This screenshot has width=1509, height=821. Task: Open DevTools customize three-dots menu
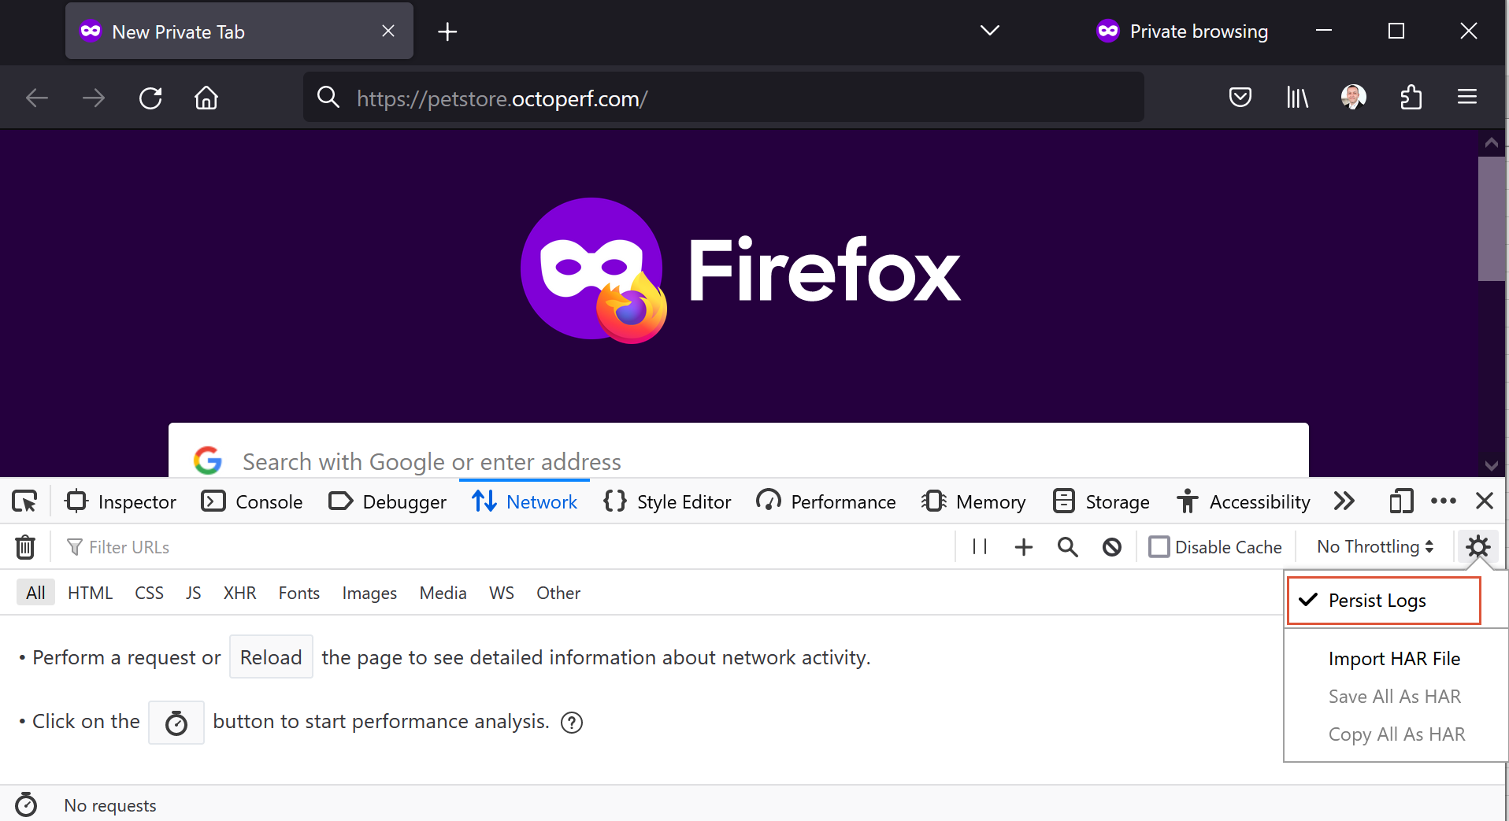coord(1444,501)
